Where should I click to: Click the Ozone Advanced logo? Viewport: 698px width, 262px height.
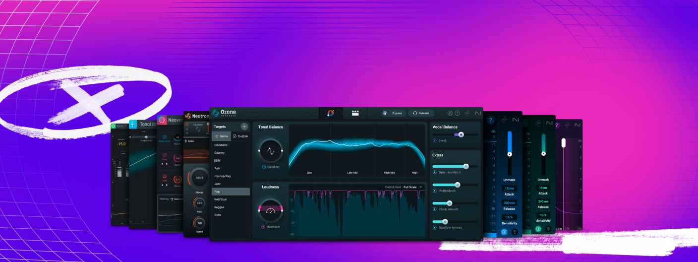224,113
